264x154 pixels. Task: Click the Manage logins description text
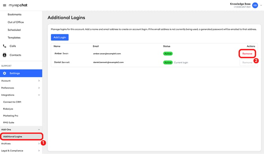154,29
